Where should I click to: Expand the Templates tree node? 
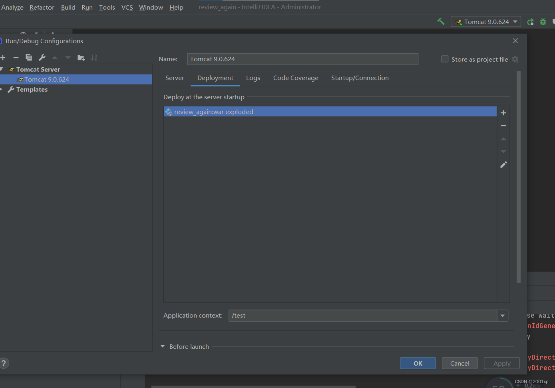tap(2, 89)
